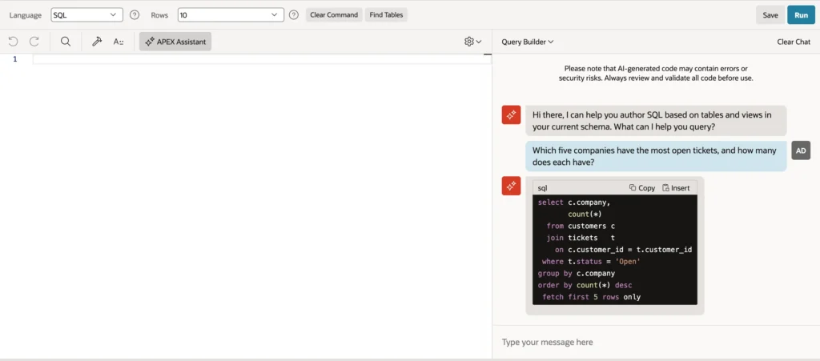Click the Clear Command button

(334, 14)
